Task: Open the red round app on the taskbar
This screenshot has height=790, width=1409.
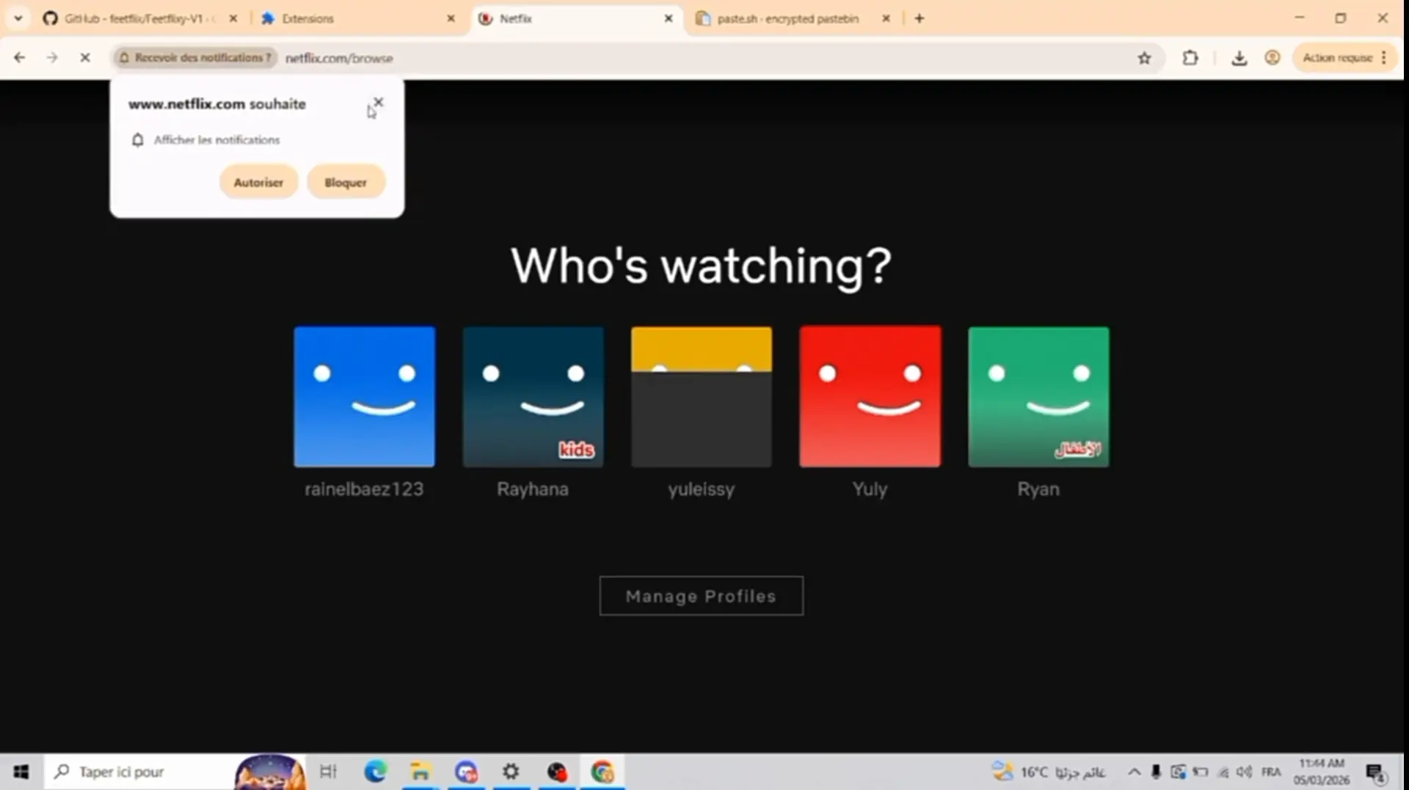Action: pyautogui.click(x=557, y=772)
